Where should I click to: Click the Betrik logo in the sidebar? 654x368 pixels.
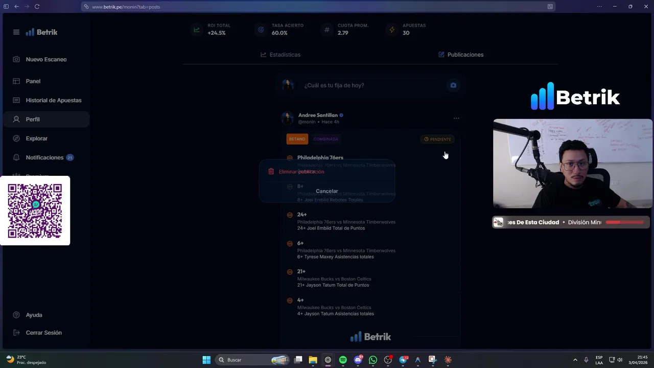(x=42, y=32)
